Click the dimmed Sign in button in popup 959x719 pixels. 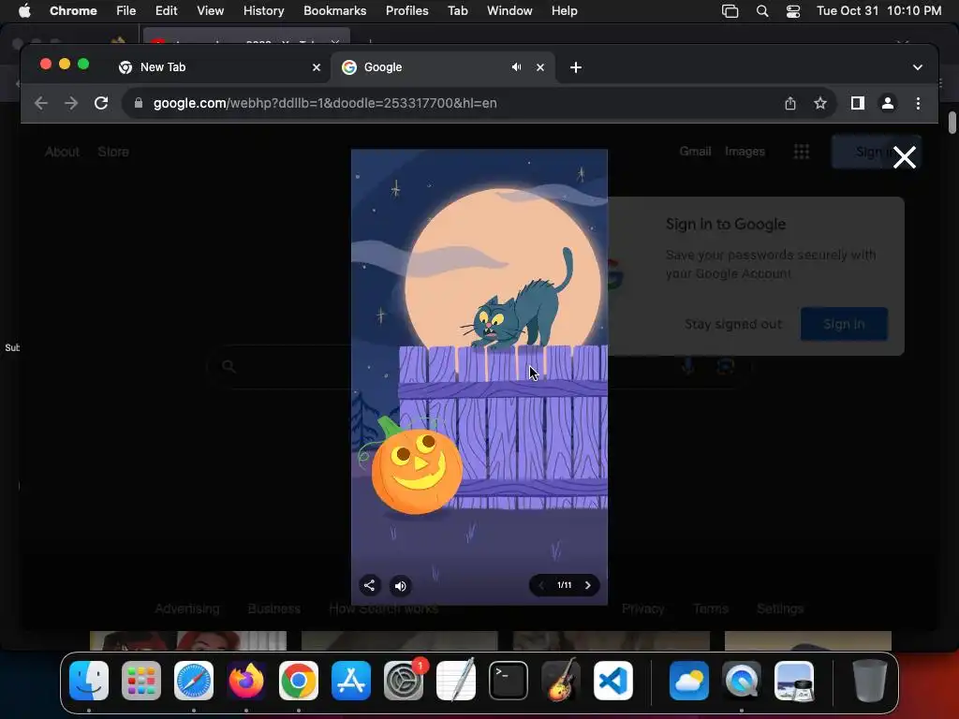click(x=844, y=324)
